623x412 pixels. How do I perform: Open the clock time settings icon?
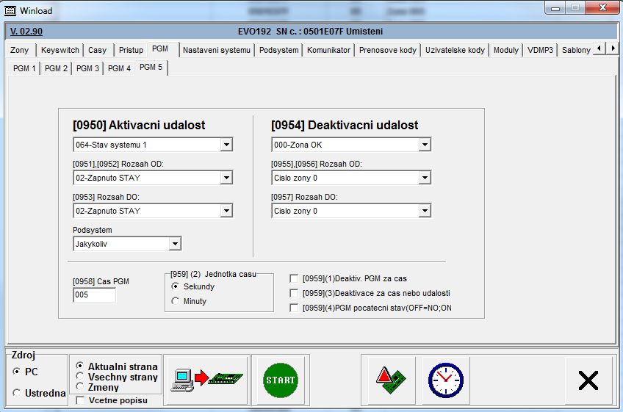coord(444,380)
